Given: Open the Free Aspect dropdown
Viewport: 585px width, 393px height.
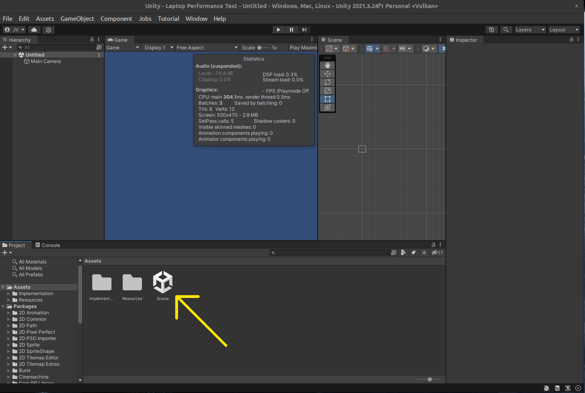Looking at the screenshot, I should (x=207, y=47).
